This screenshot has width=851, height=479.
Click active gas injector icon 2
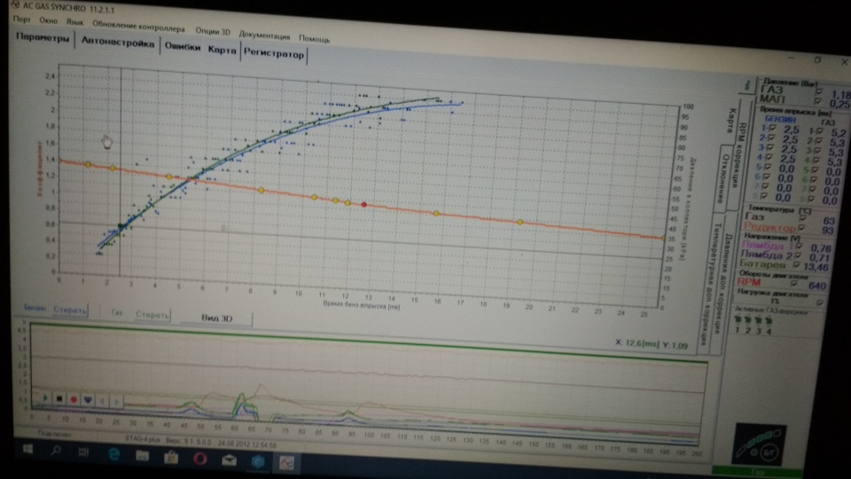tap(748, 321)
